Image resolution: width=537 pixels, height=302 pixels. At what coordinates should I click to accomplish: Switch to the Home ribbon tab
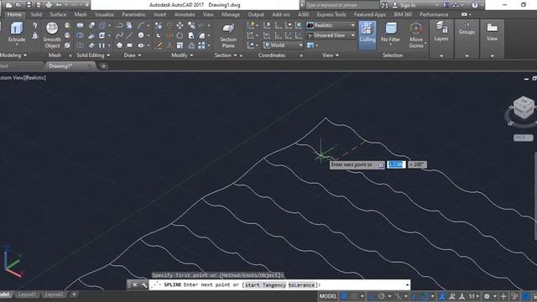click(14, 14)
